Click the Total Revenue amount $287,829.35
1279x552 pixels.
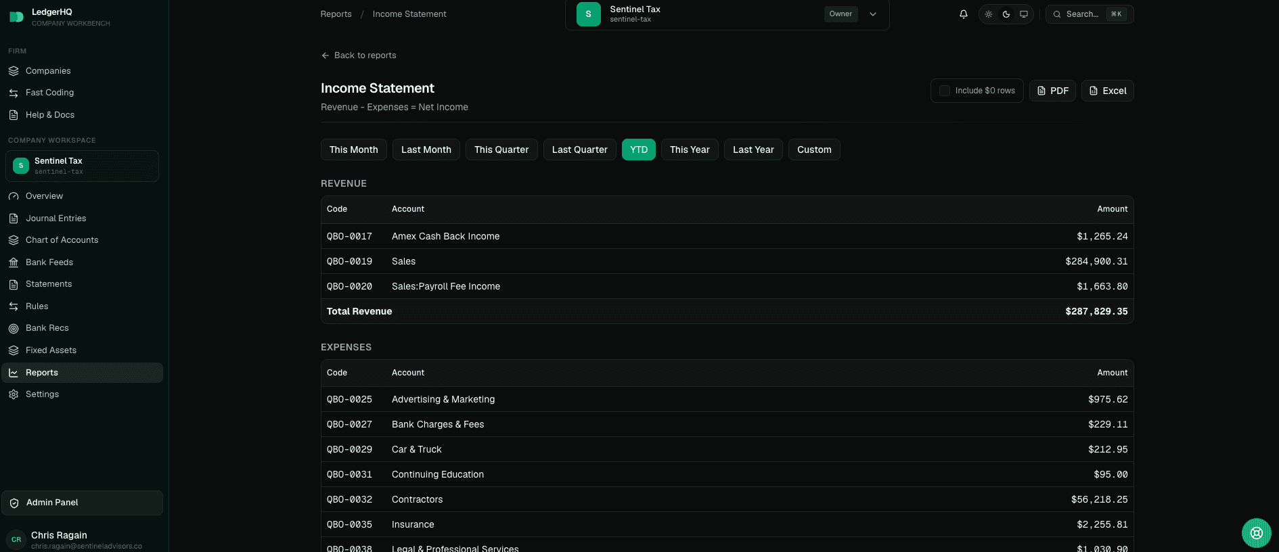(x=1096, y=311)
